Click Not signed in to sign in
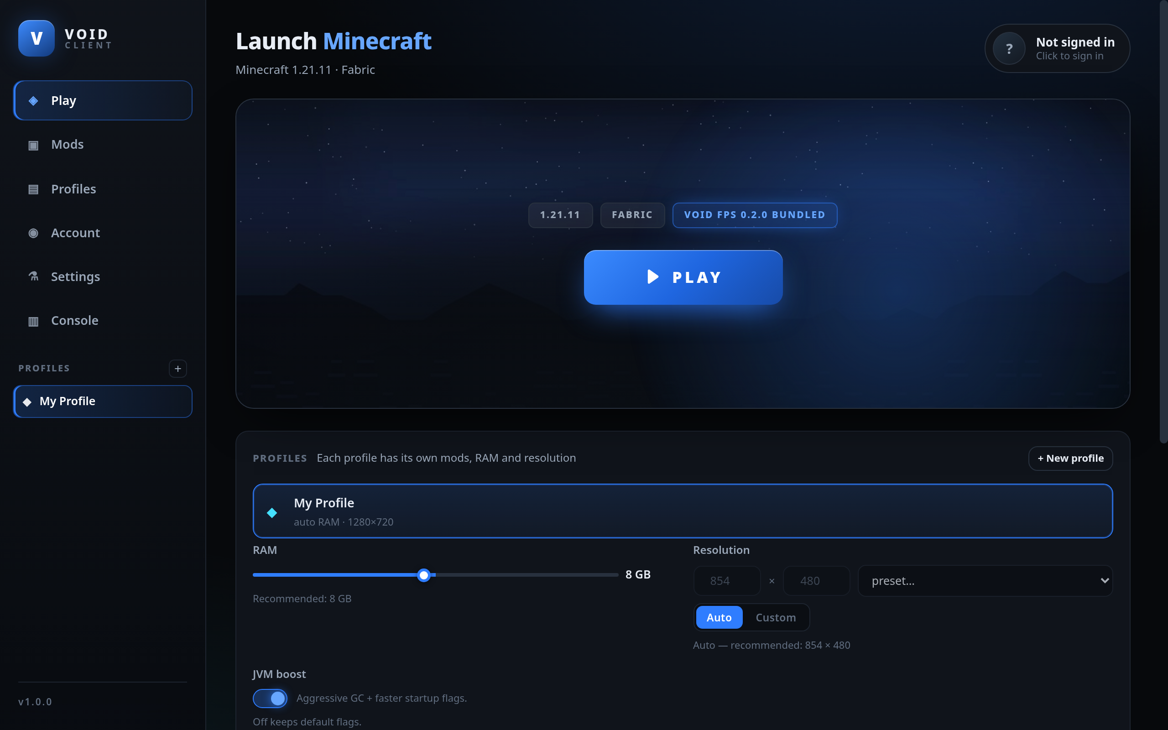Screen dimensions: 1168x730 [x=1057, y=48]
